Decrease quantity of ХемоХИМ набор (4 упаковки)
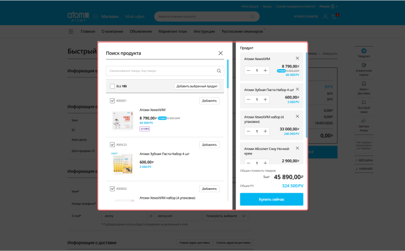Viewport: 405px width, 251px height. pyautogui.click(x=249, y=131)
